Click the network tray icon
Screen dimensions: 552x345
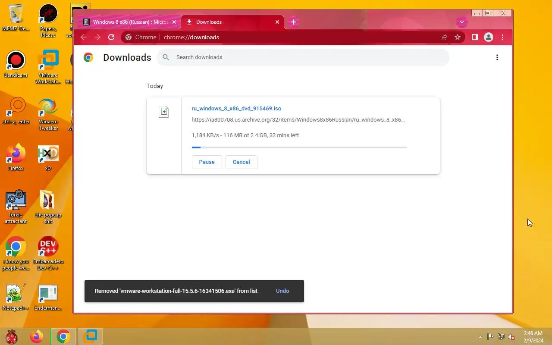(501, 337)
